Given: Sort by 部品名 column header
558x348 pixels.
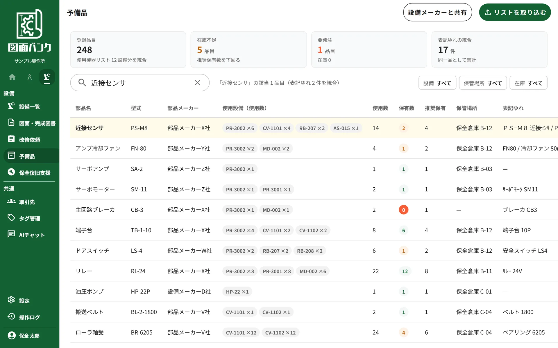Looking at the screenshot, I should tap(83, 108).
